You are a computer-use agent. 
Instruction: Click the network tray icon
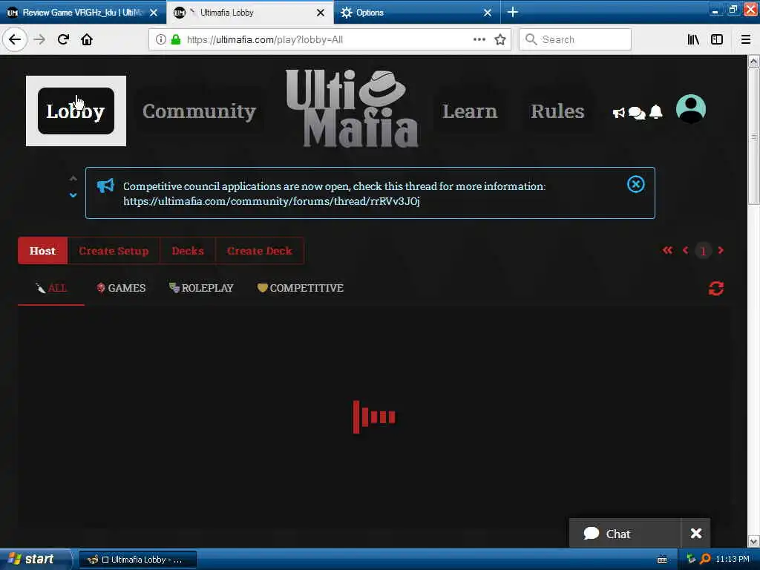click(691, 560)
